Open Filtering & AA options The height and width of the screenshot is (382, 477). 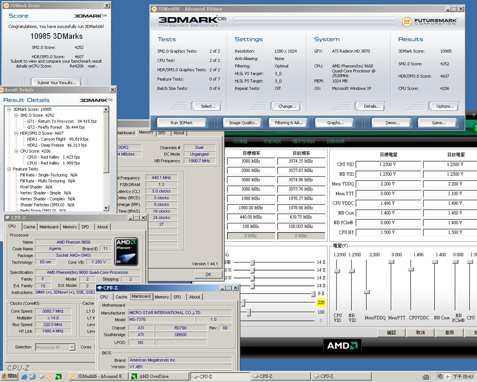(289, 123)
